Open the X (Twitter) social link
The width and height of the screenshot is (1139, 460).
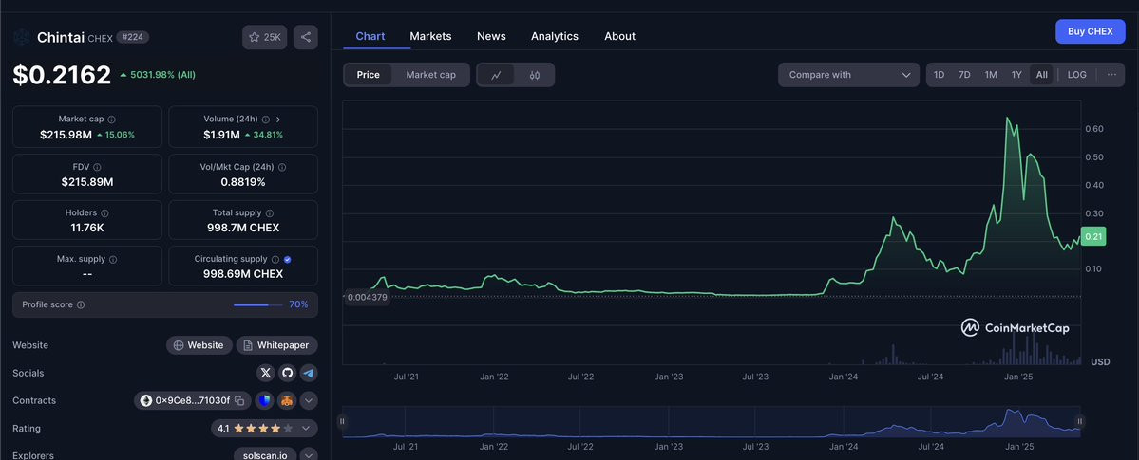266,373
